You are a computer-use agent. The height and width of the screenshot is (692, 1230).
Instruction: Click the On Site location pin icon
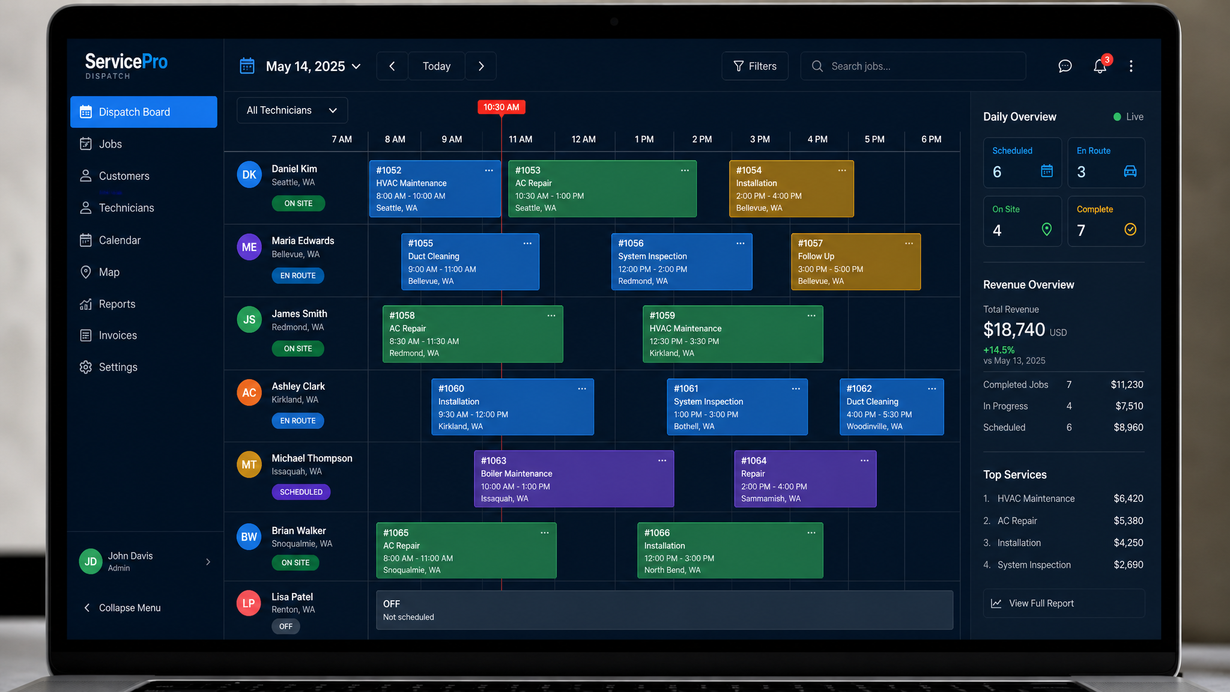pos(1047,229)
